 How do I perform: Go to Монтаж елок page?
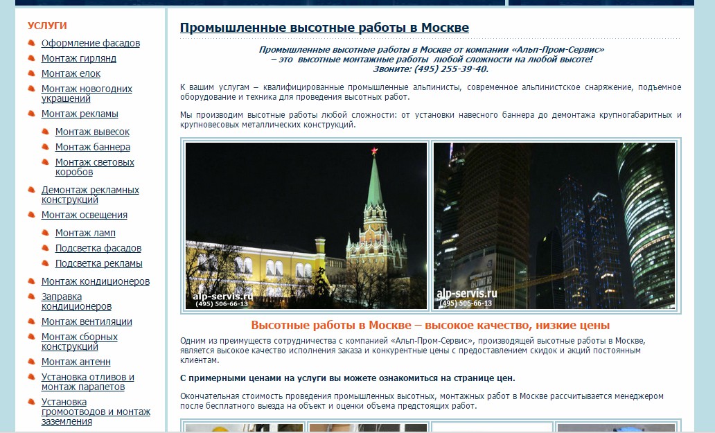71,73
